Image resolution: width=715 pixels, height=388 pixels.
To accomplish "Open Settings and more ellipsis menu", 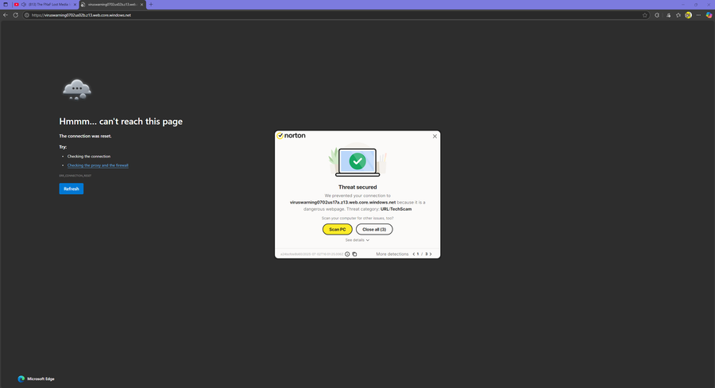I will click(698, 15).
